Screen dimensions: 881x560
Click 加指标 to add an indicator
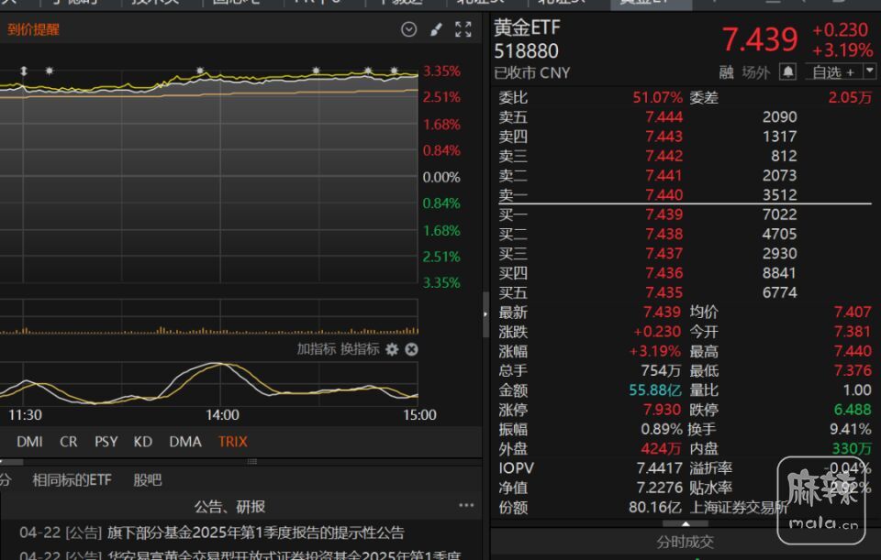(x=316, y=349)
